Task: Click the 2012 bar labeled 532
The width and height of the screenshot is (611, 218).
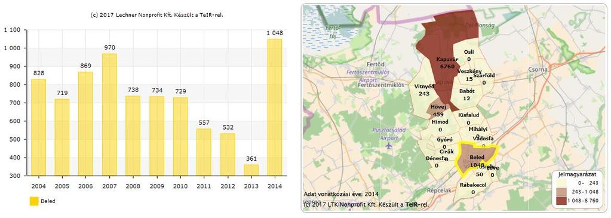Action: 228,155
